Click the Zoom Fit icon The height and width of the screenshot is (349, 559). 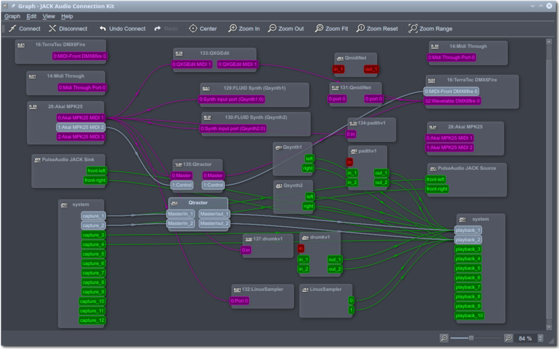pos(319,28)
